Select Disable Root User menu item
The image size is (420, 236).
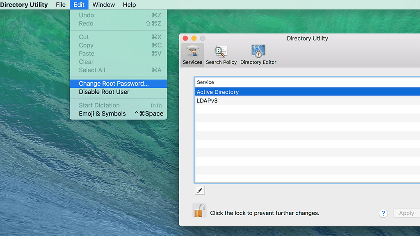tap(104, 92)
